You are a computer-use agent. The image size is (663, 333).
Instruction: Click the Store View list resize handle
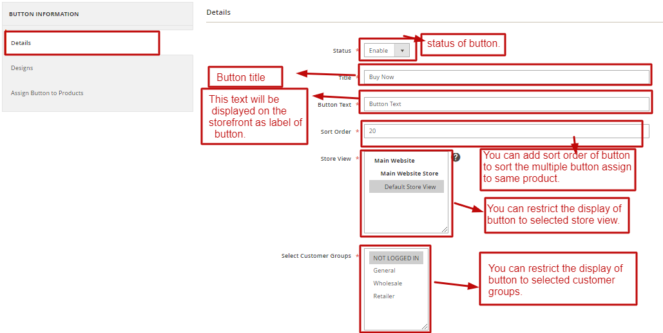(445, 230)
